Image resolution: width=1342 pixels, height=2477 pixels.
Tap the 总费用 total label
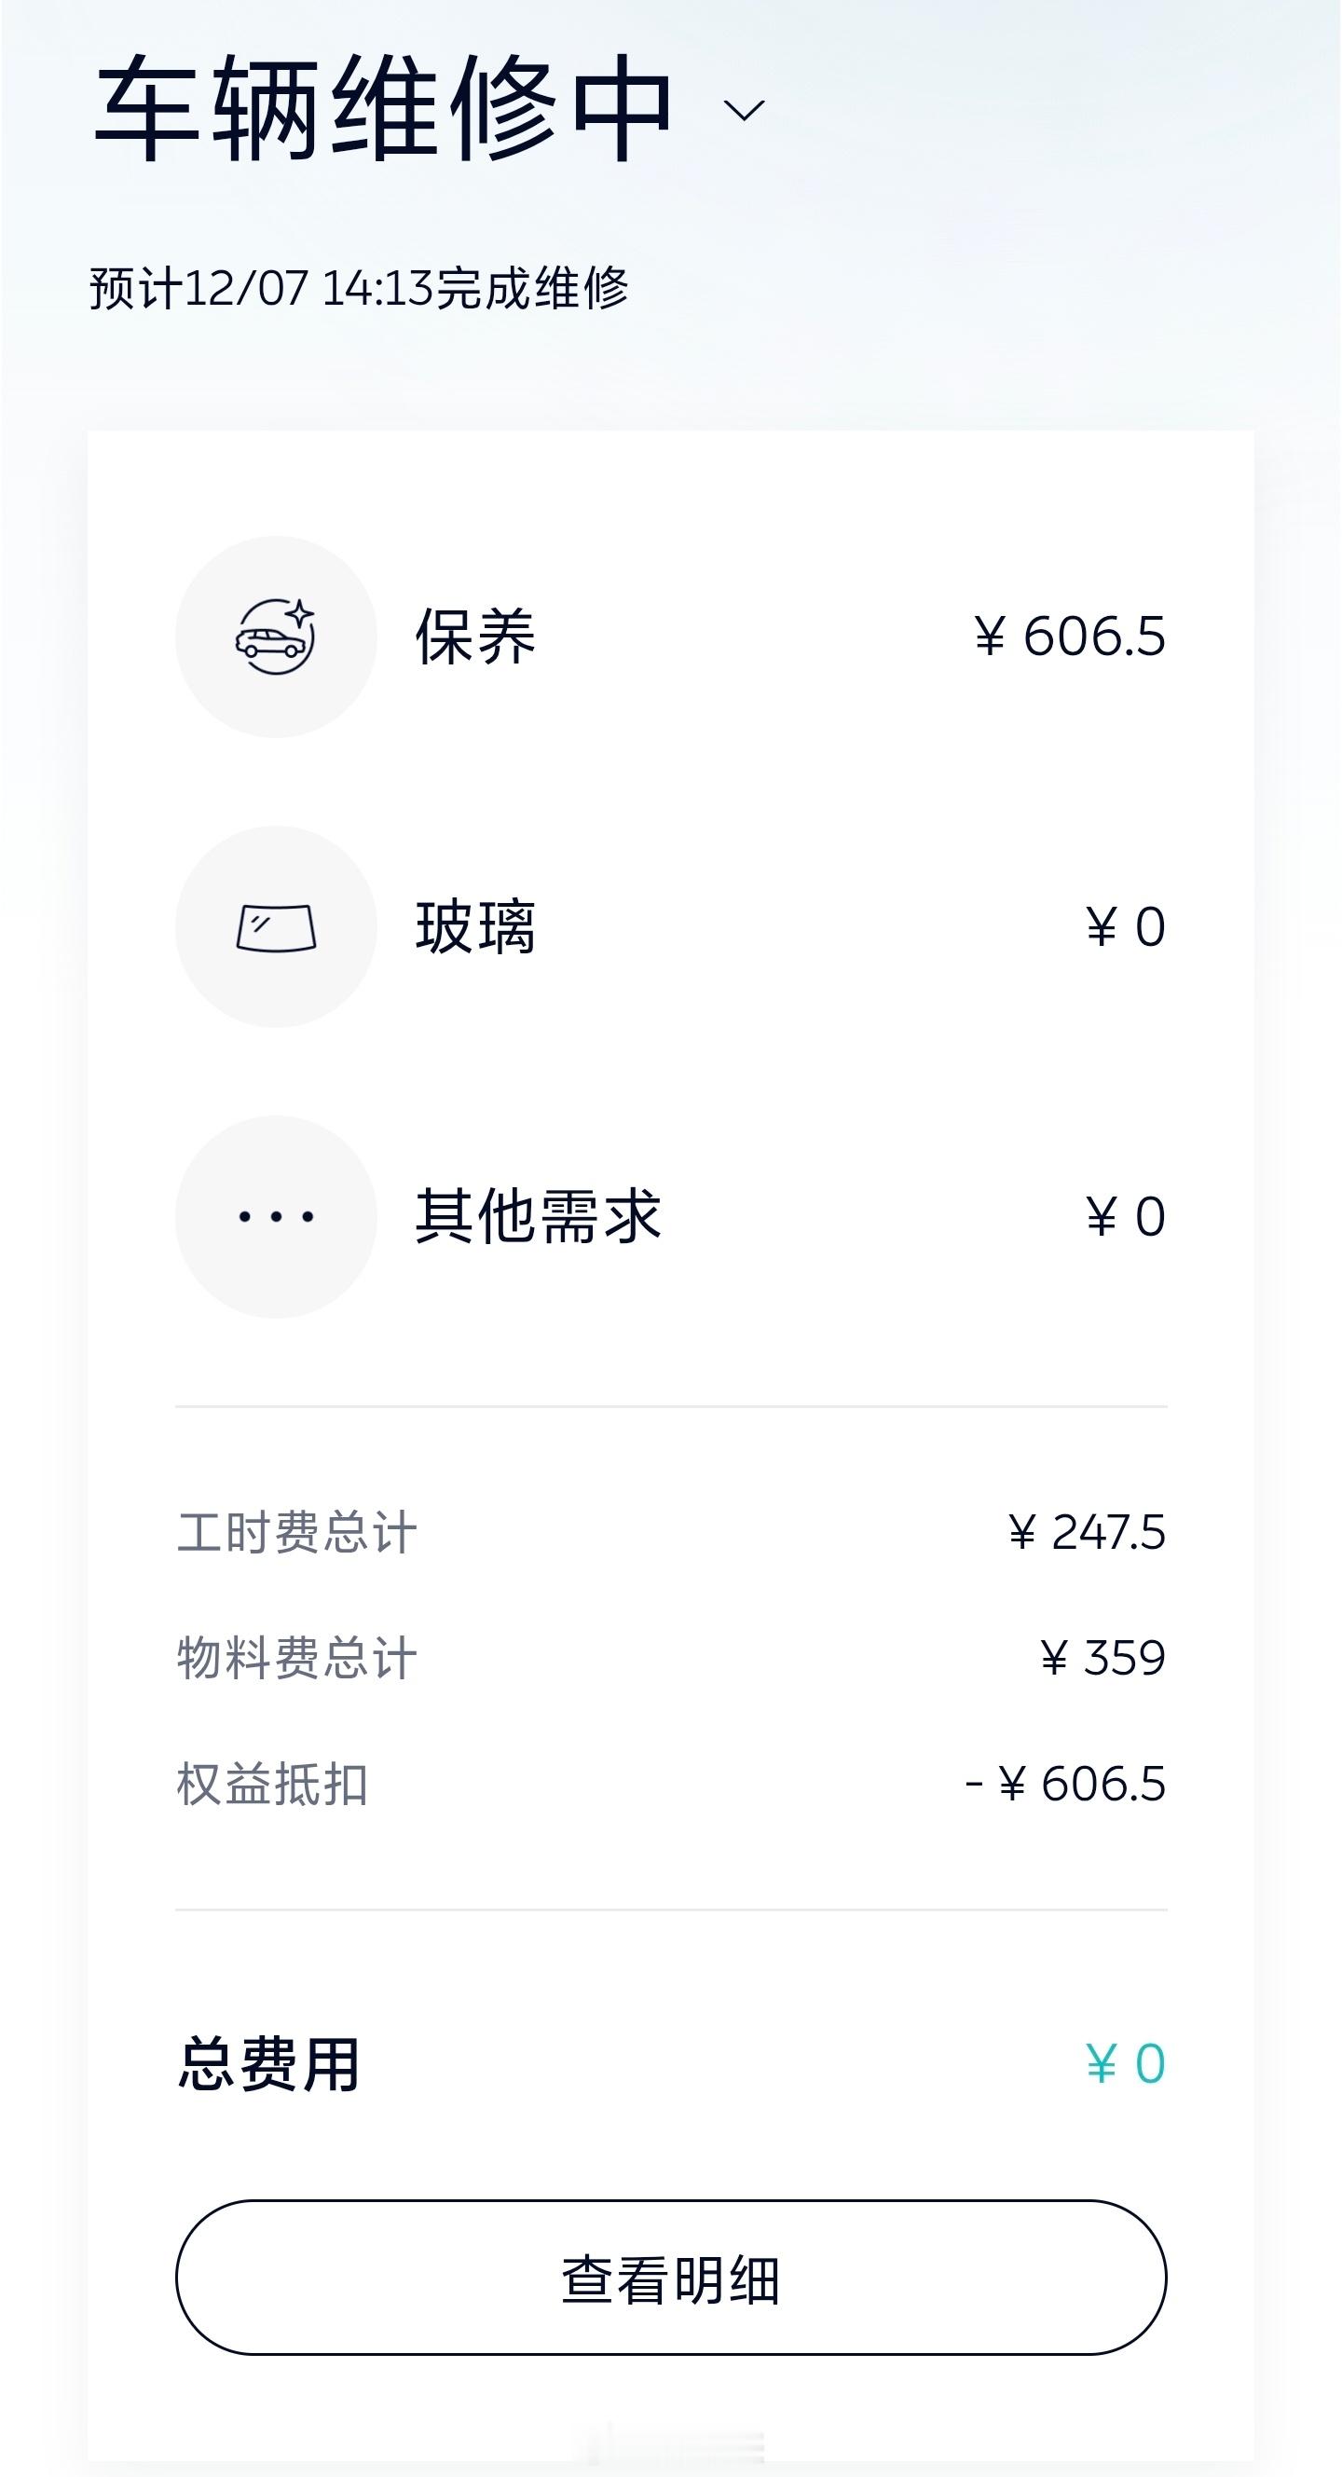268,2064
